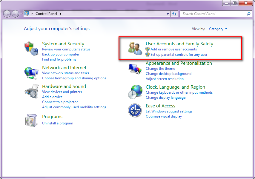The width and height of the screenshot is (255, 179).
Task: Click the refresh button beside address bar
Action: click(174, 14)
